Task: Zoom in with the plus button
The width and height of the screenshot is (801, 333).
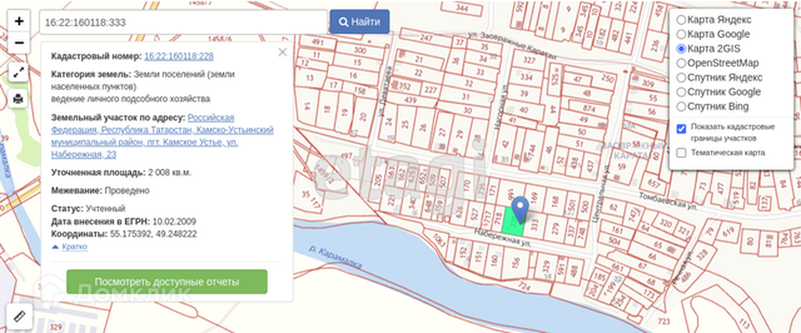Action: (19, 22)
